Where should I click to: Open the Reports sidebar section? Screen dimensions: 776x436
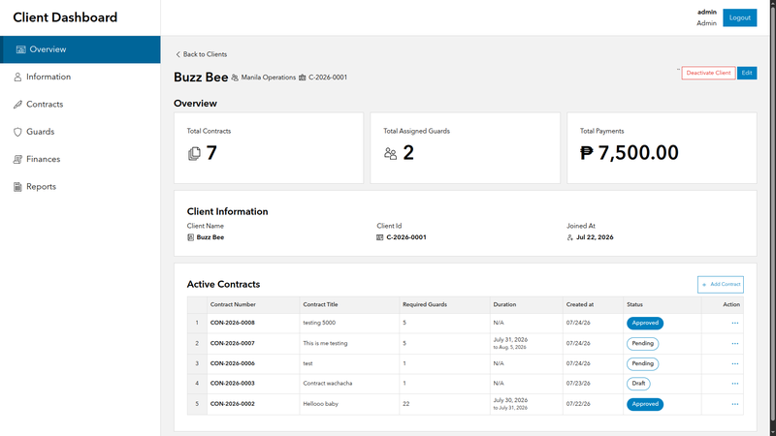tap(81, 186)
